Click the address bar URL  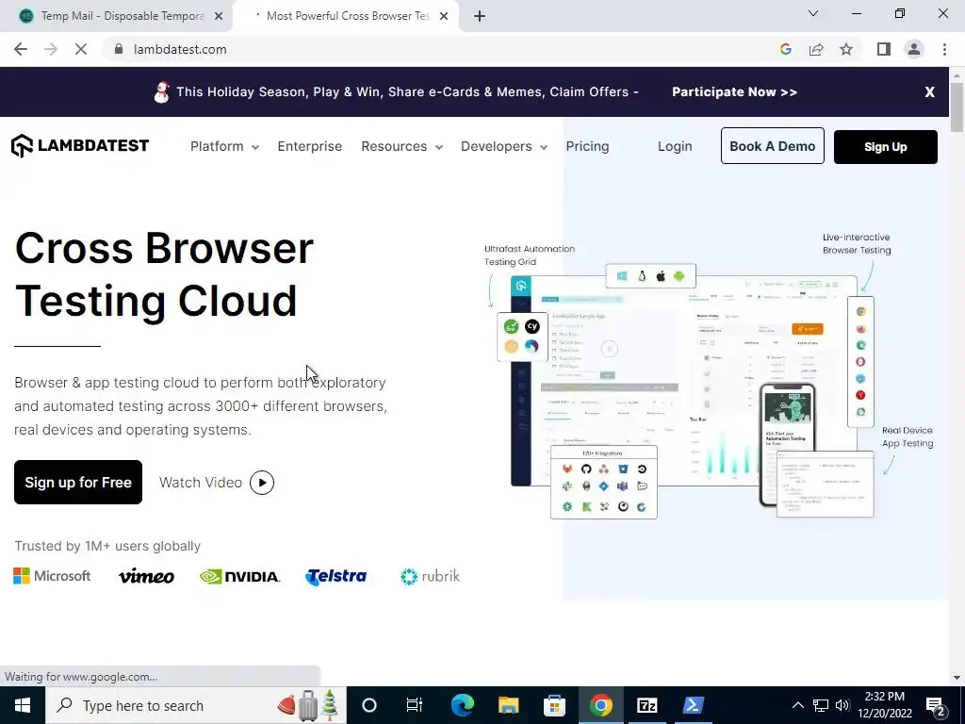180,49
